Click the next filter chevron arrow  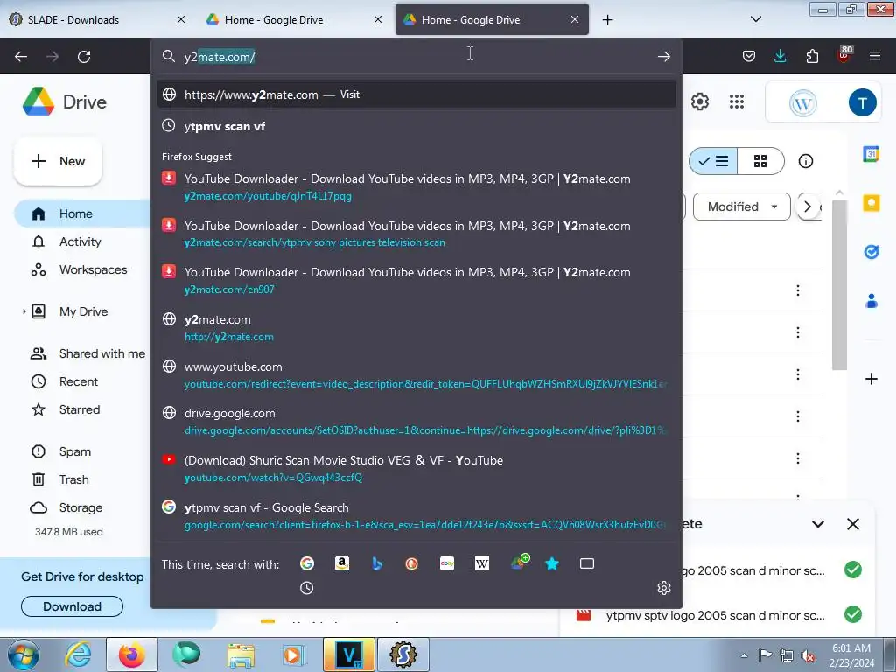click(x=807, y=206)
